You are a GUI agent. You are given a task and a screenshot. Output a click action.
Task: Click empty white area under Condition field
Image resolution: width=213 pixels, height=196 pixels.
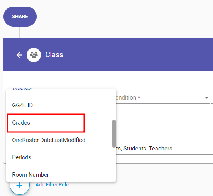[163, 117]
